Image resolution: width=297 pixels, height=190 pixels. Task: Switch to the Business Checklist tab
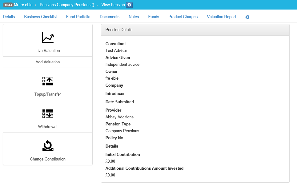(x=40, y=17)
